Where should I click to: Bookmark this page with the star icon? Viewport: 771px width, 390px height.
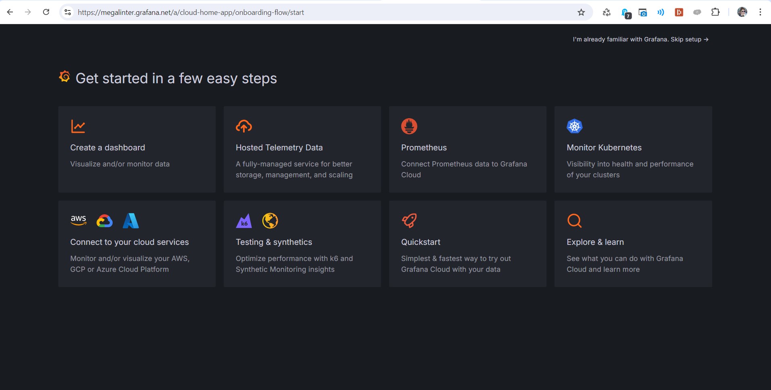(x=581, y=12)
